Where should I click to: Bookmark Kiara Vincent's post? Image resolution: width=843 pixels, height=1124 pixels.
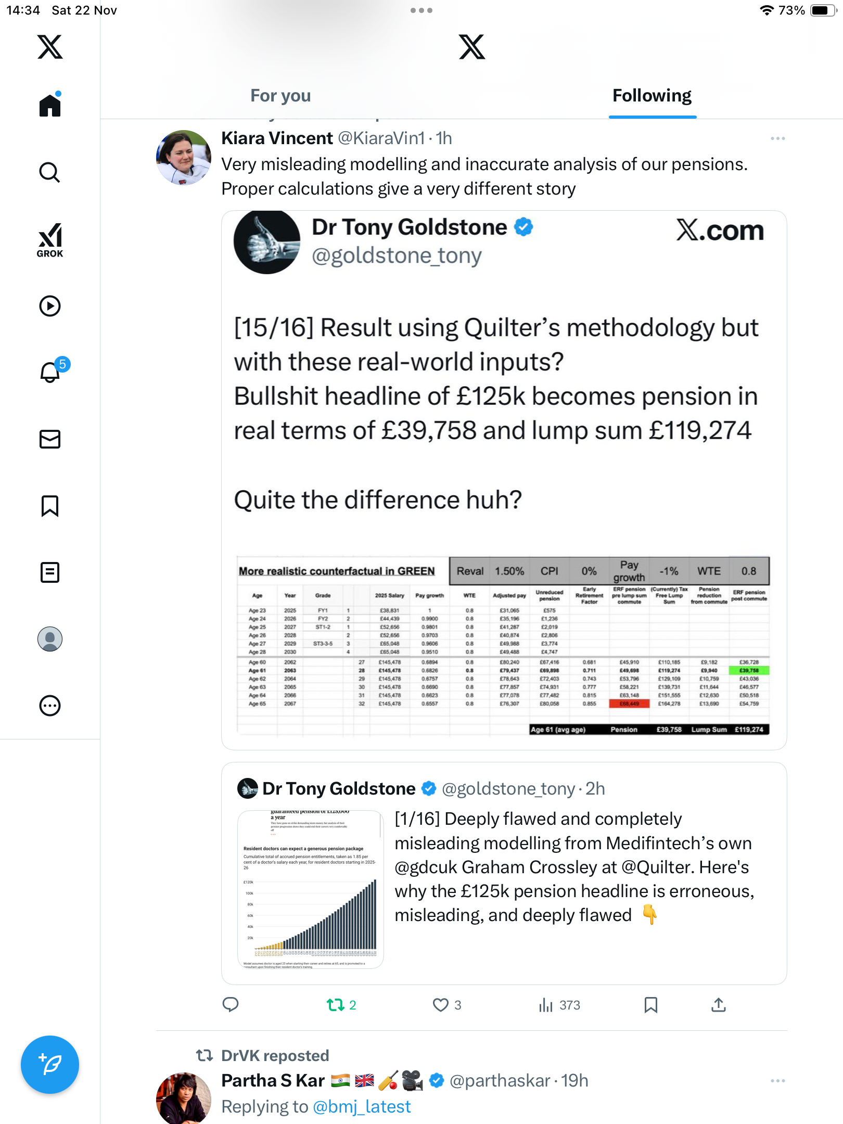tap(650, 1005)
